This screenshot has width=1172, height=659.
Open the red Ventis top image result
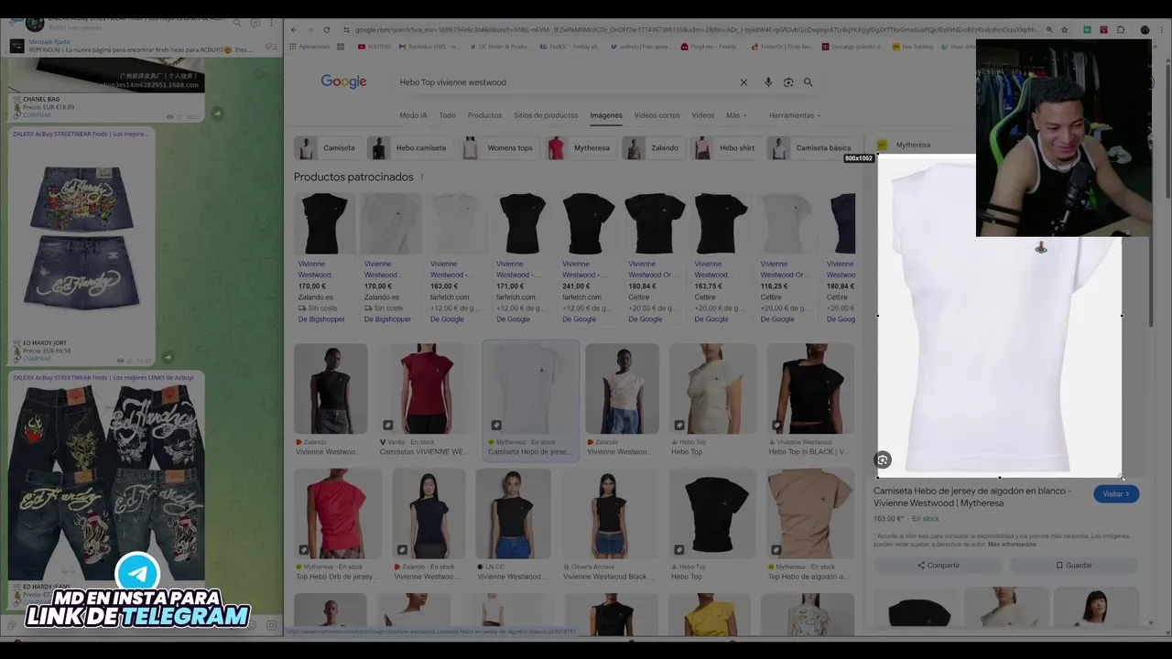pyautogui.click(x=428, y=389)
